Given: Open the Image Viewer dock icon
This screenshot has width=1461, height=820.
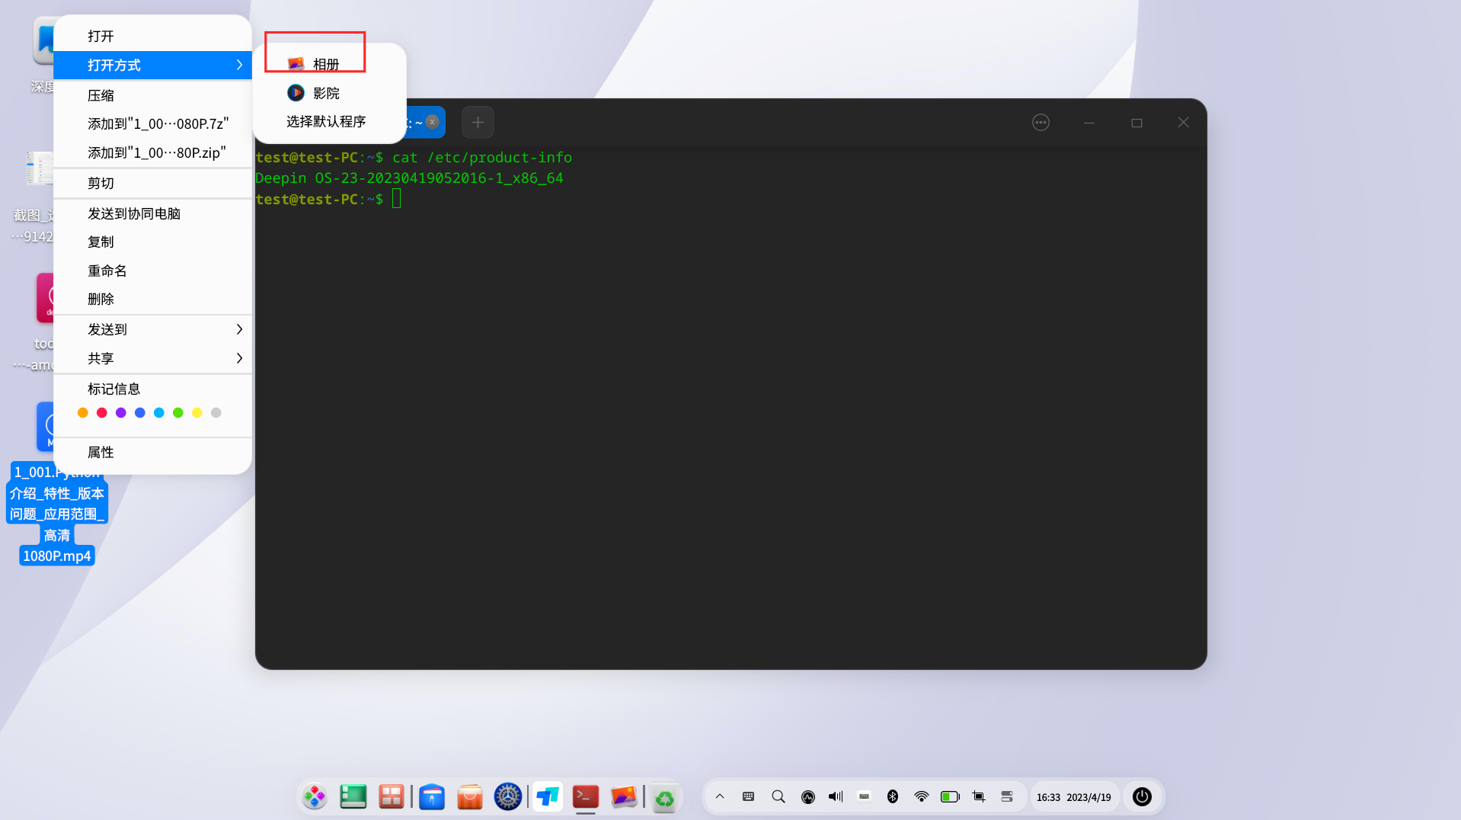Looking at the screenshot, I should [624, 796].
